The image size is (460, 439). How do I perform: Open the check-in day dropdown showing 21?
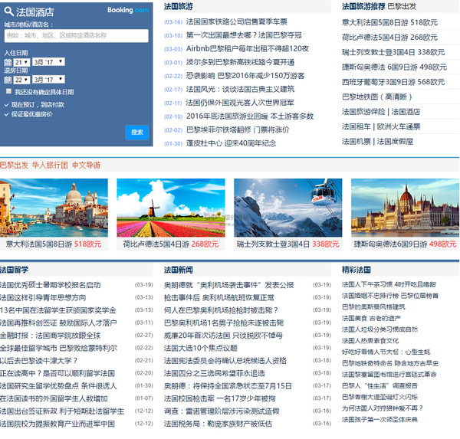(21, 62)
